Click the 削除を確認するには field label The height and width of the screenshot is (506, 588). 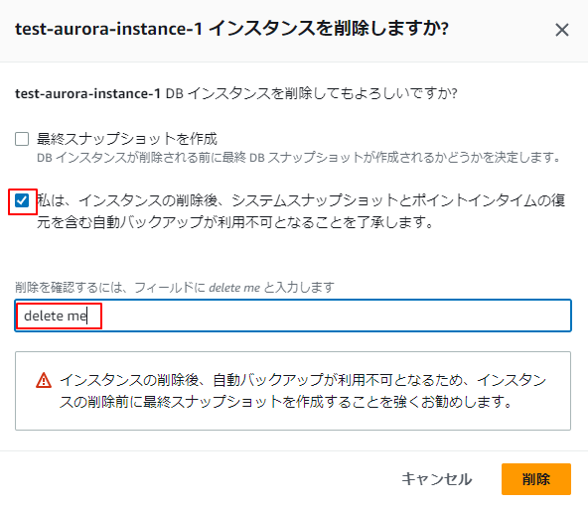point(175,288)
